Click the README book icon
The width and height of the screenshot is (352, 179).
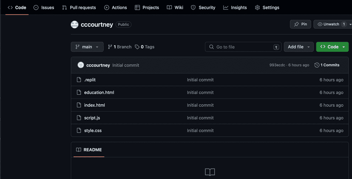pos(79,150)
